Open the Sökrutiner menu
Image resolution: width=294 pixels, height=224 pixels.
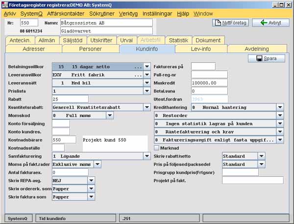(x=101, y=14)
